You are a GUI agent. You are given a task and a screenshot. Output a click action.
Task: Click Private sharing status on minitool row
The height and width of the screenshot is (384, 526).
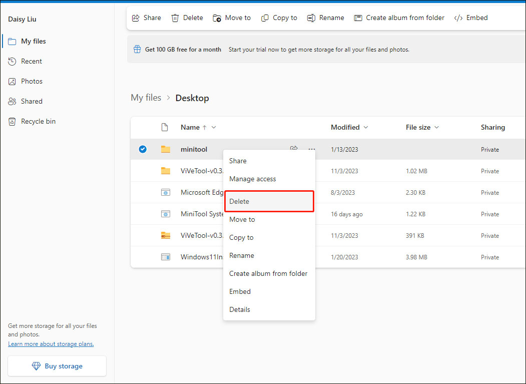[x=490, y=150]
